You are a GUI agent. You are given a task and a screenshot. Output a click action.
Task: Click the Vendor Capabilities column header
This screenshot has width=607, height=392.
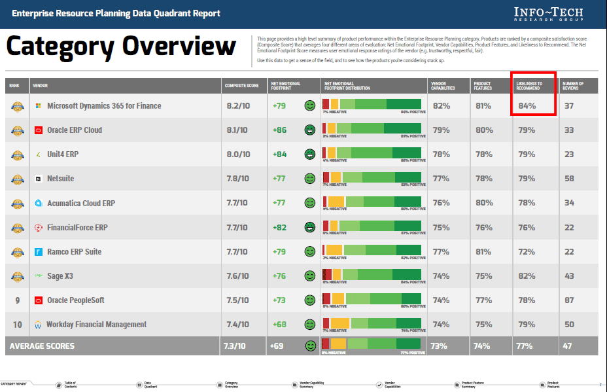(x=443, y=86)
